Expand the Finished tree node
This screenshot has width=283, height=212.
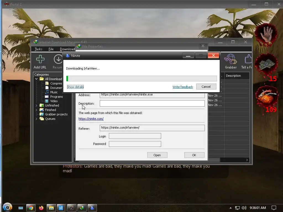[36, 110]
